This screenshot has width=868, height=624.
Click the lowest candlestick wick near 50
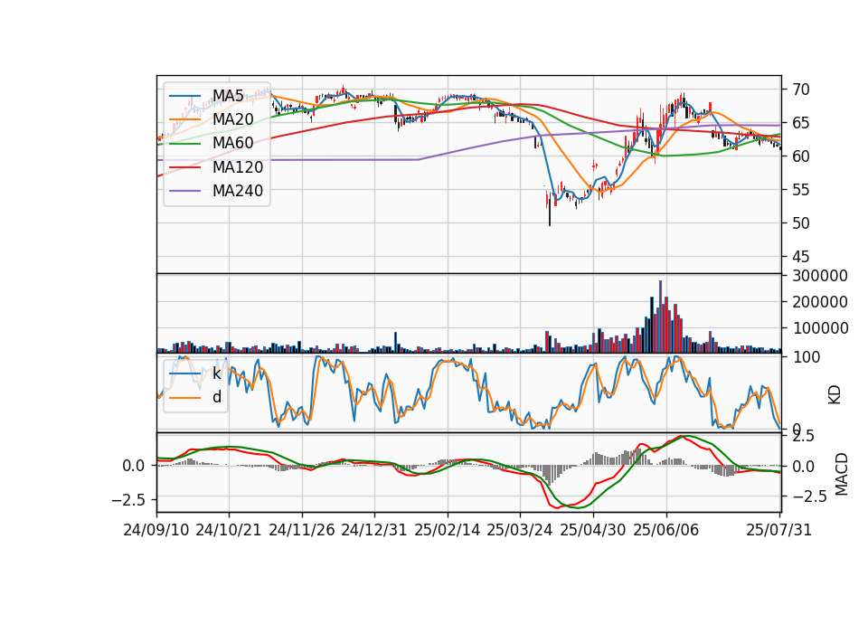[x=550, y=209]
